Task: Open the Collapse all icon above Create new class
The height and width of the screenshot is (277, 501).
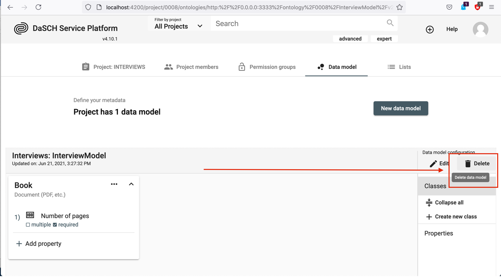Action: point(429,202)
